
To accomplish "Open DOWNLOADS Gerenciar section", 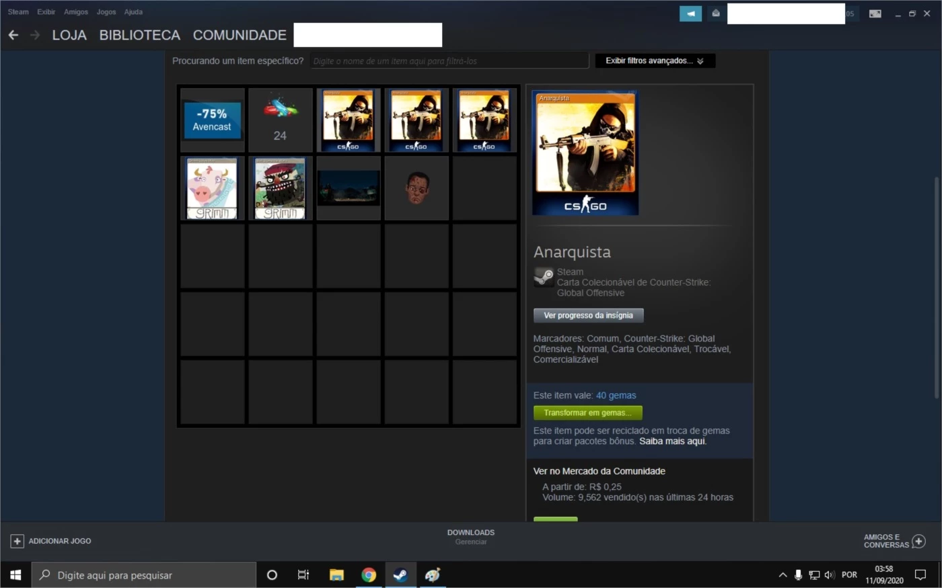I will [x=471, y=537].
